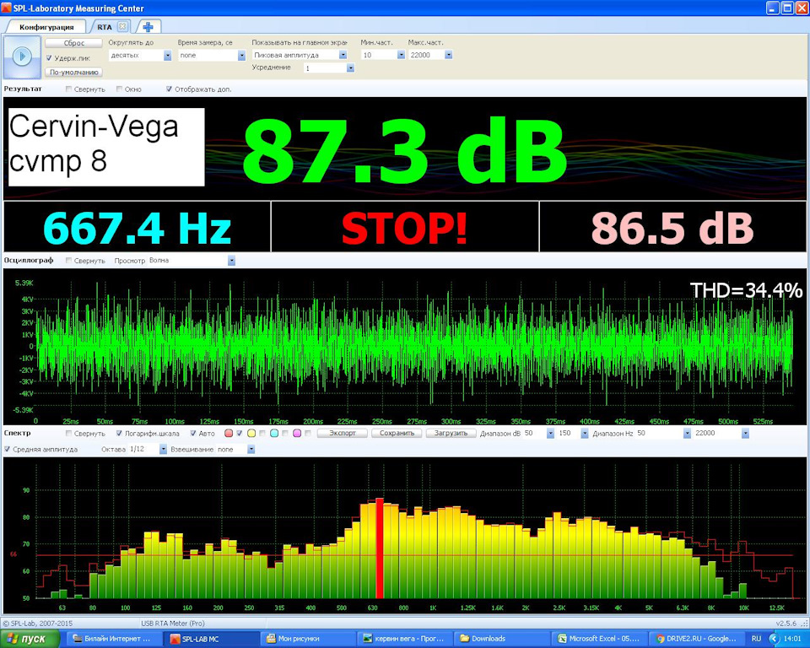Click the red curve color swatch
This screenshot has width=810, height=648.
pyautogui.click(x=229, y=433)
